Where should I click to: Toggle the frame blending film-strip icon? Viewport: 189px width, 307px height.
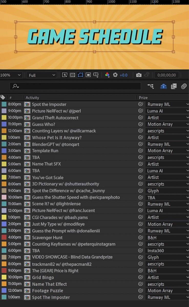(x=174, y=86)
